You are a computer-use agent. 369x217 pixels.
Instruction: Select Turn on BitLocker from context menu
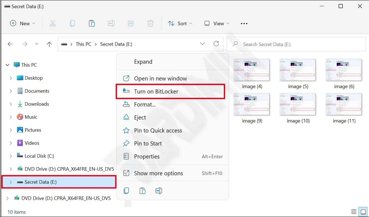156,92
